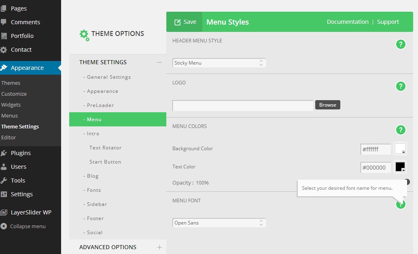Go to the Fonts settings section

94,190
